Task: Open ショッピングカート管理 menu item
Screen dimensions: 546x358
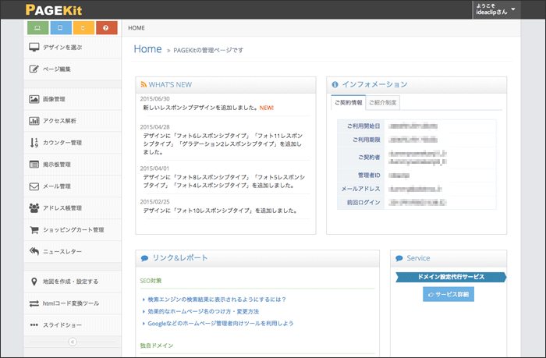Action: tap(73, 230)
